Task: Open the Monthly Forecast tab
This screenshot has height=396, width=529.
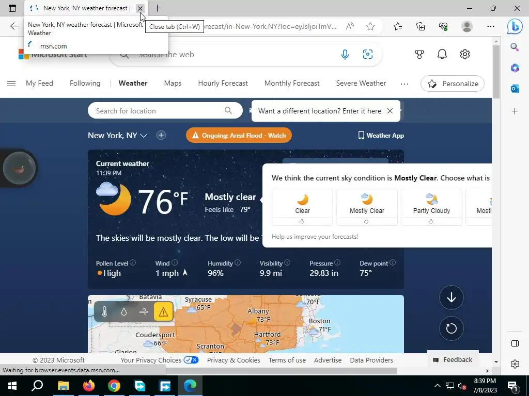Action: tap(292, 83)
